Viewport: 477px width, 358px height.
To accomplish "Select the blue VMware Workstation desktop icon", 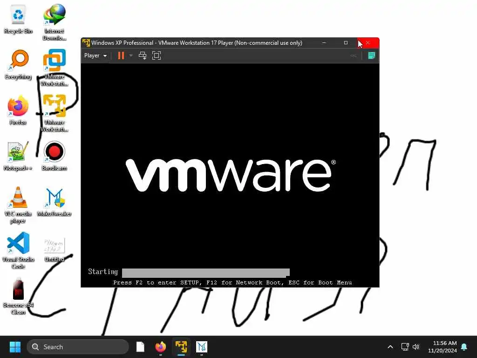I will click(55, 68).
